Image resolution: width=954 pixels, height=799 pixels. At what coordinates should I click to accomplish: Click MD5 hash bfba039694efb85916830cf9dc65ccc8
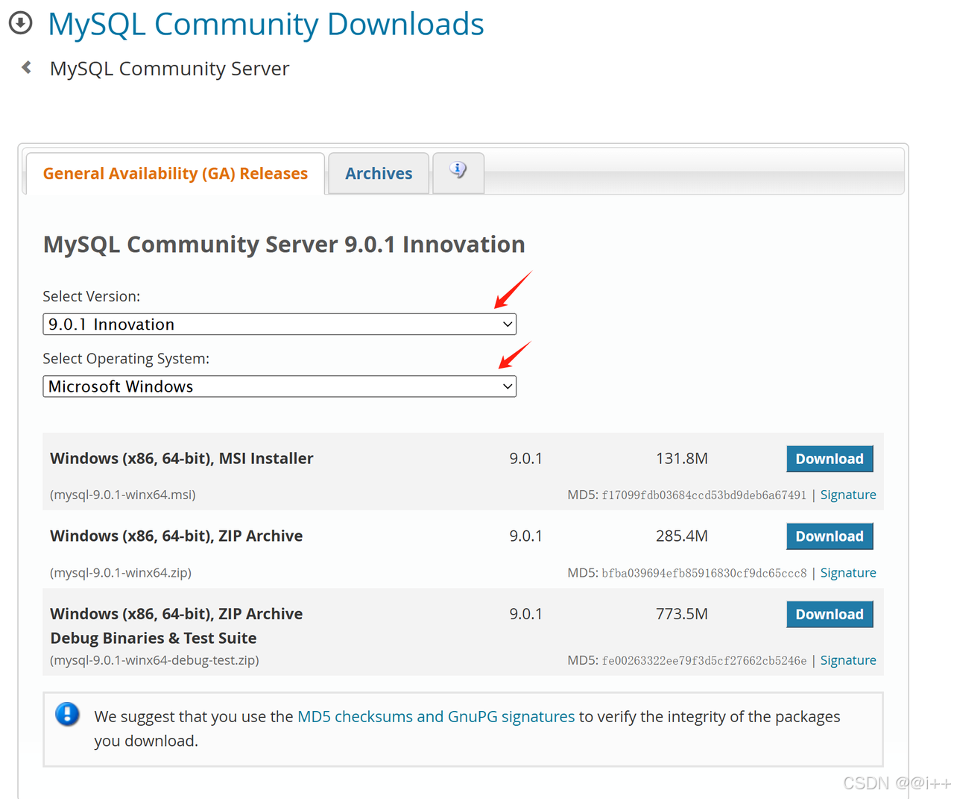(704, 573)
